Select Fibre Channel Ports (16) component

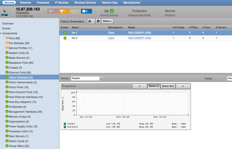[23, 92]
